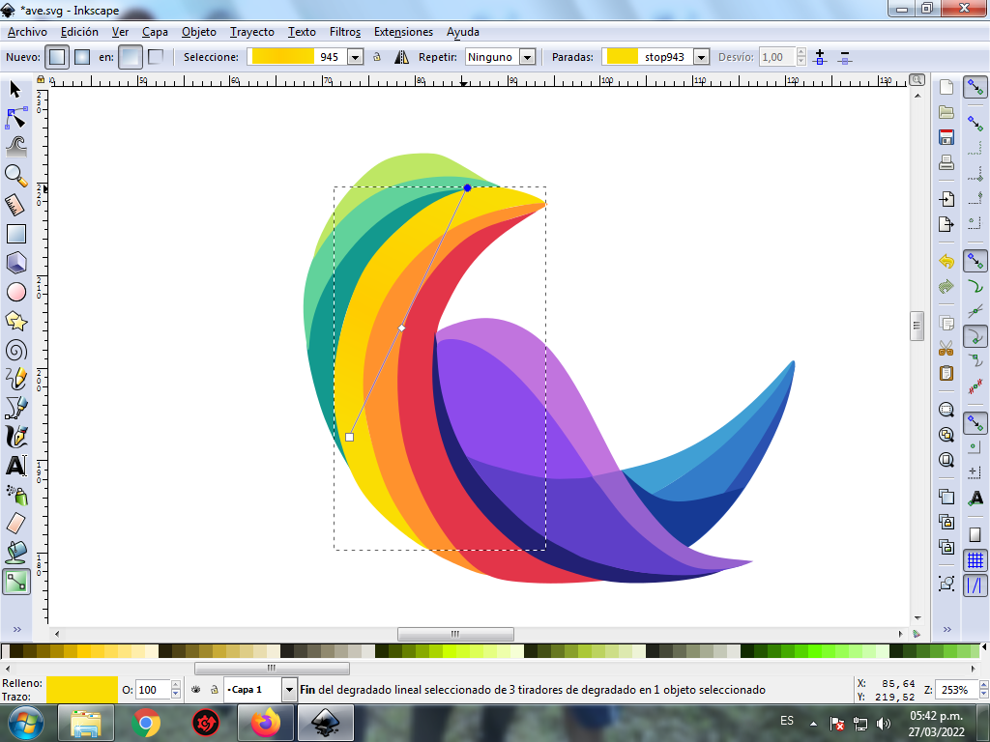Viewport: 990px width, 742px height.
Task: Open the Capa 1 layer dropdown
Action: tap(288, 690)
